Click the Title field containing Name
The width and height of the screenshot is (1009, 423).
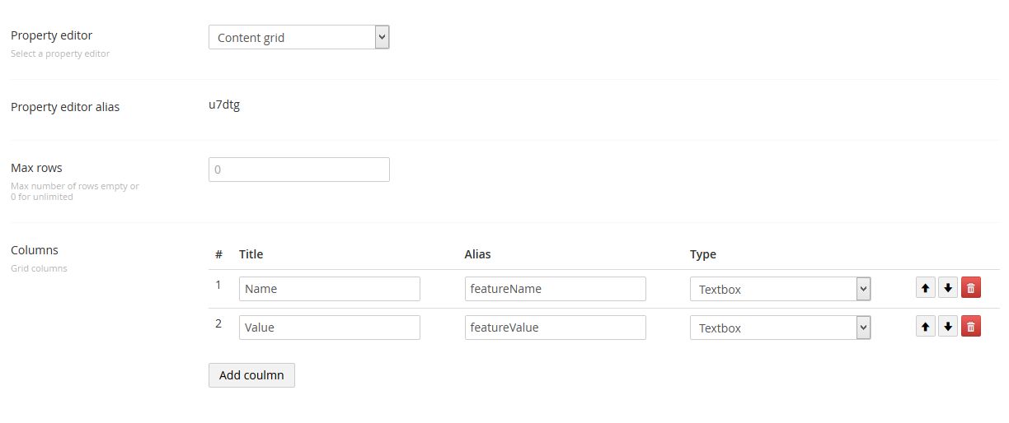coord(329,289)
